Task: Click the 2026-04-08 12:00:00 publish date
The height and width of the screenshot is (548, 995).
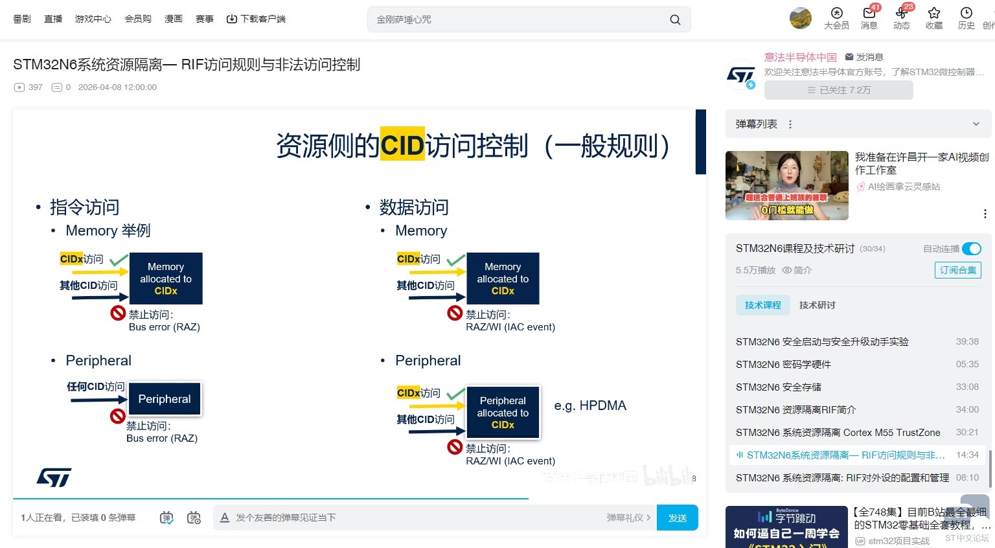Action: pos(117,87)
